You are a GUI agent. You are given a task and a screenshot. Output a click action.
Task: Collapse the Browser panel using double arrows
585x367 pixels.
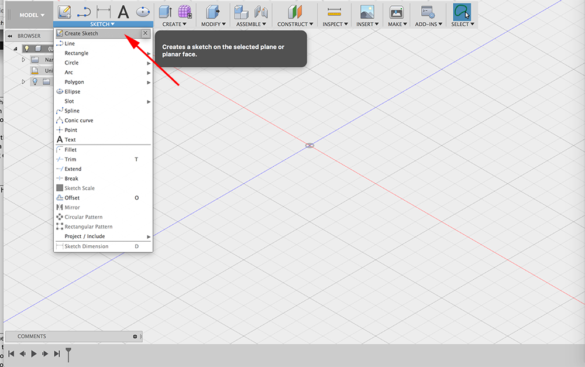pos(10,36)
